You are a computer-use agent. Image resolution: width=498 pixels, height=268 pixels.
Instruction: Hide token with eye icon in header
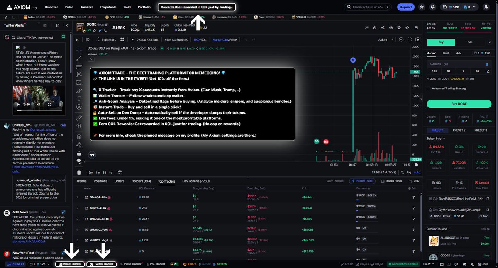[x=391, y=28]
